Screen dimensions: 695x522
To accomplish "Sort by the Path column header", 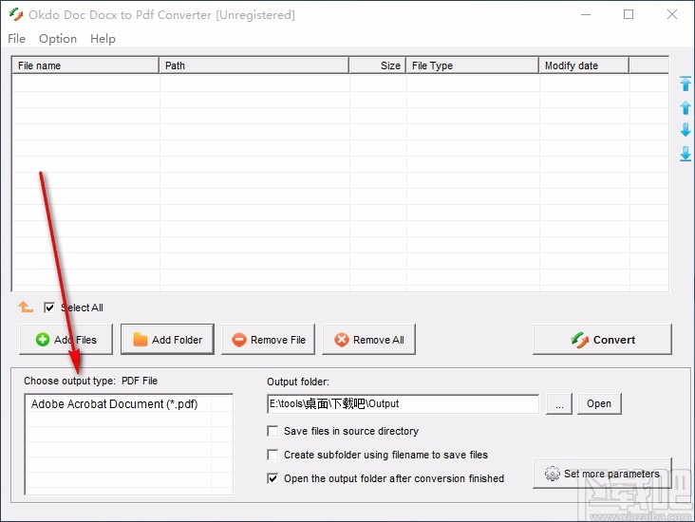I will pyautogui.click(x=254, y=65).
